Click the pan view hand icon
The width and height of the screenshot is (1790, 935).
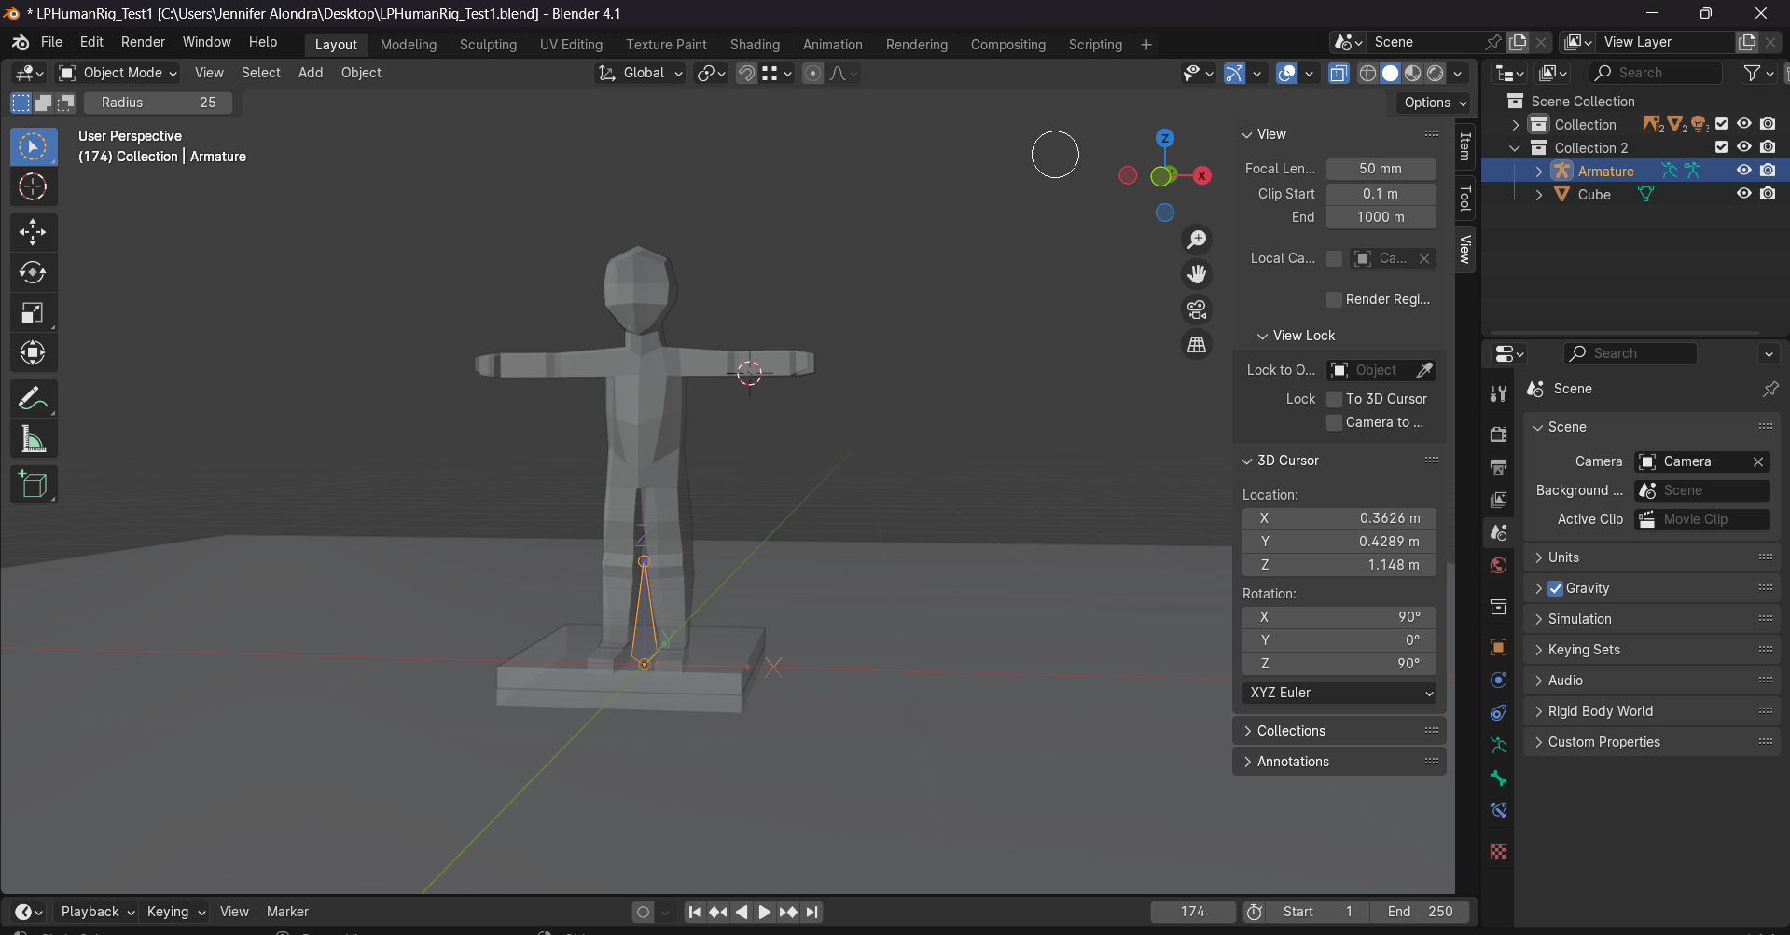(1197, 274)
